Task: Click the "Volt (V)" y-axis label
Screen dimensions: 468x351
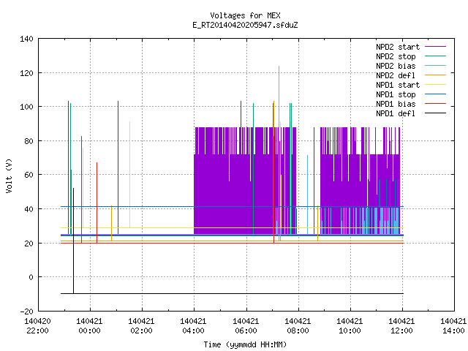Action: pyautogui.click(x=9, y=175)
